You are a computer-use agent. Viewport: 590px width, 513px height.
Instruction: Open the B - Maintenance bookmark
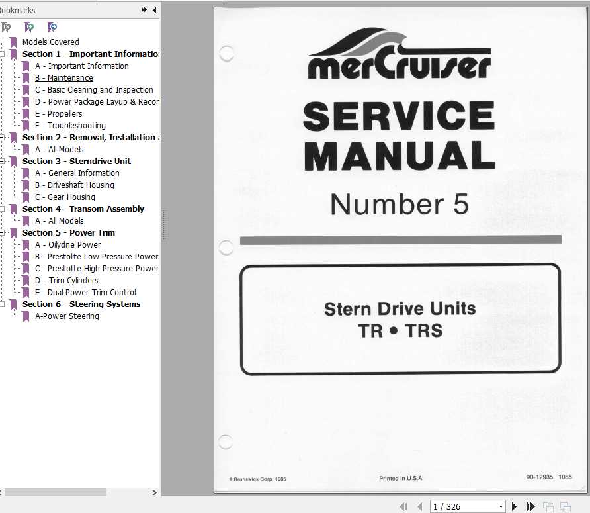tap(63, 77)
